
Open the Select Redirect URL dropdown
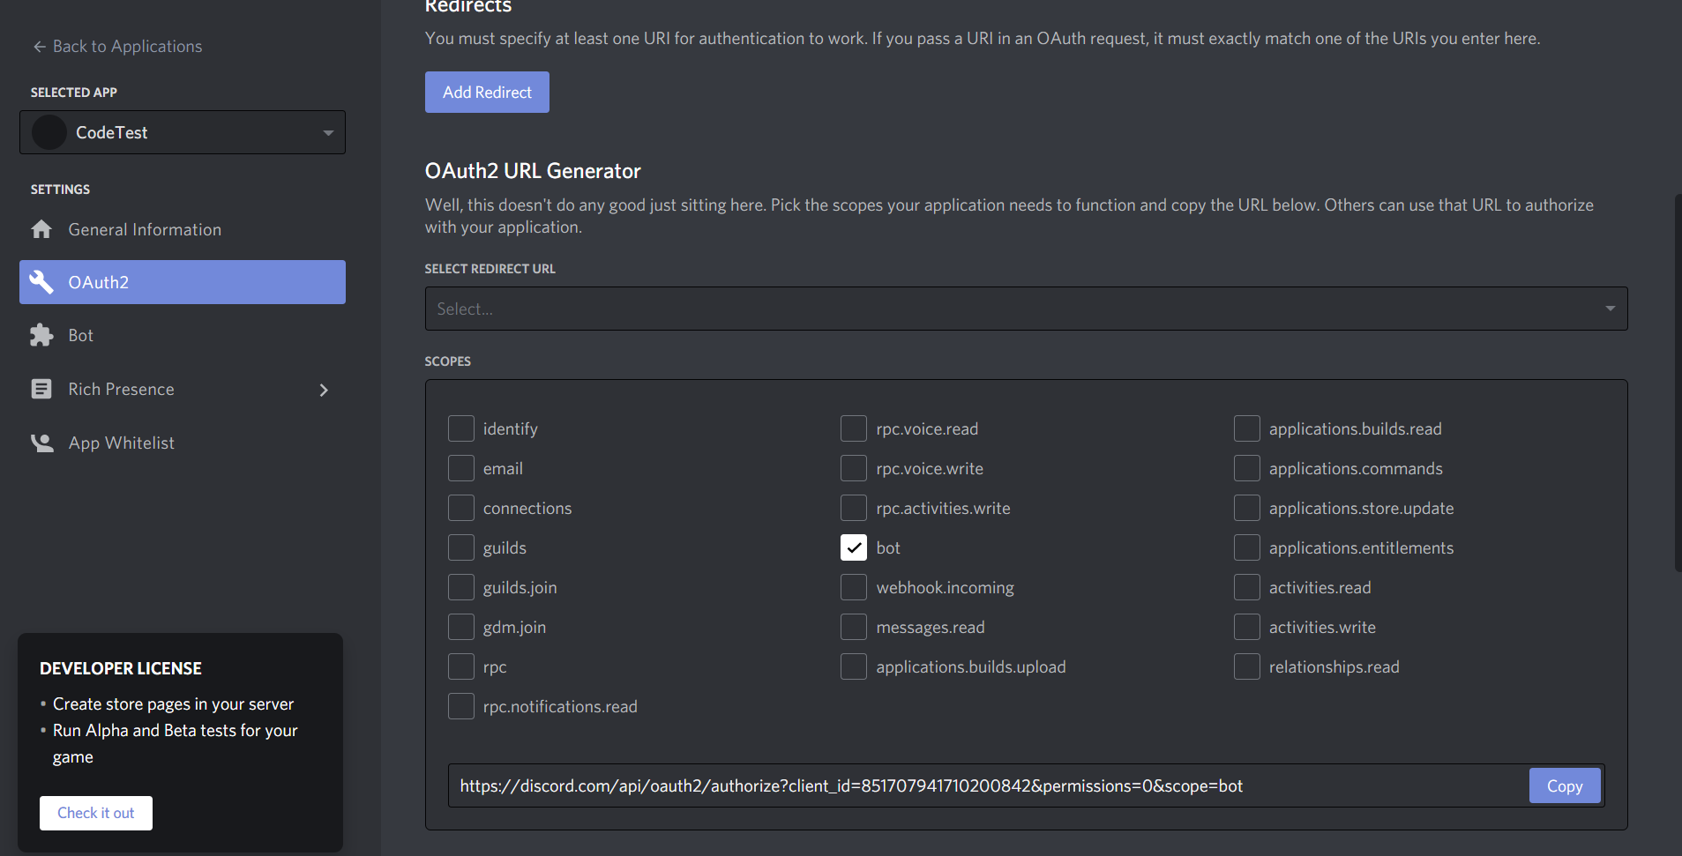click(x=1026, y=309)
